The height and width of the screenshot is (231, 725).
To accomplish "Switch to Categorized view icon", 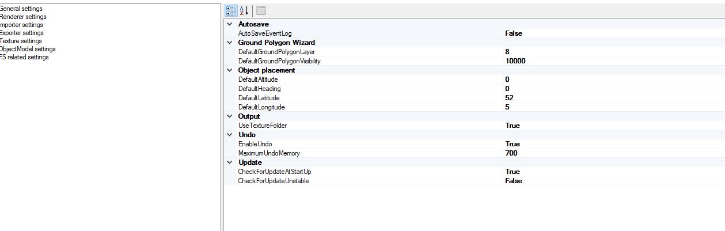I will pos(231,10).
